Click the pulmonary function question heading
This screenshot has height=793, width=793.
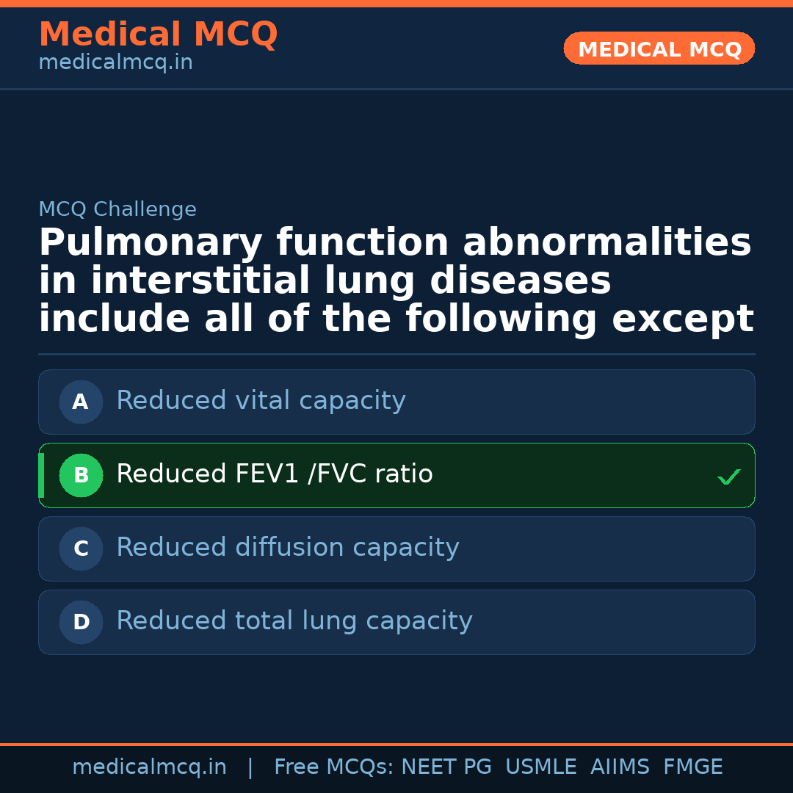(396, 281)
